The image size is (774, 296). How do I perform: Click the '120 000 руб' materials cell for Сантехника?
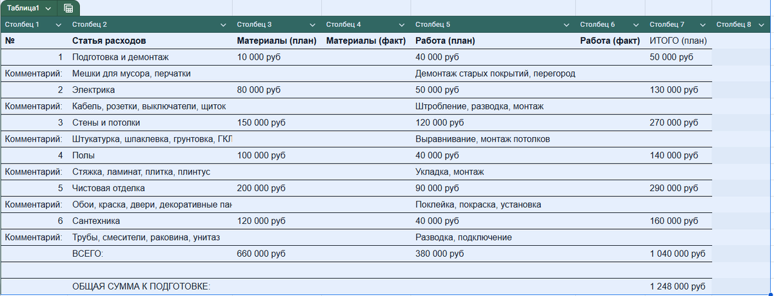pyautogui.click(x=277, y=221)
